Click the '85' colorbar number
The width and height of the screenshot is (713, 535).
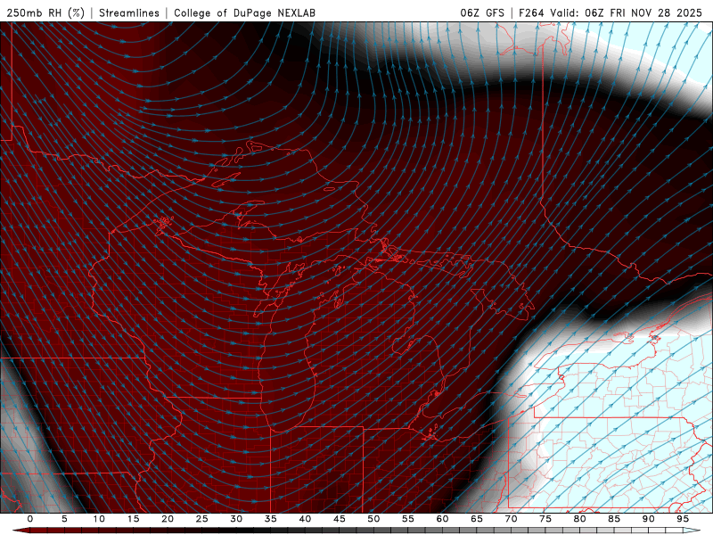pos(613,519)
